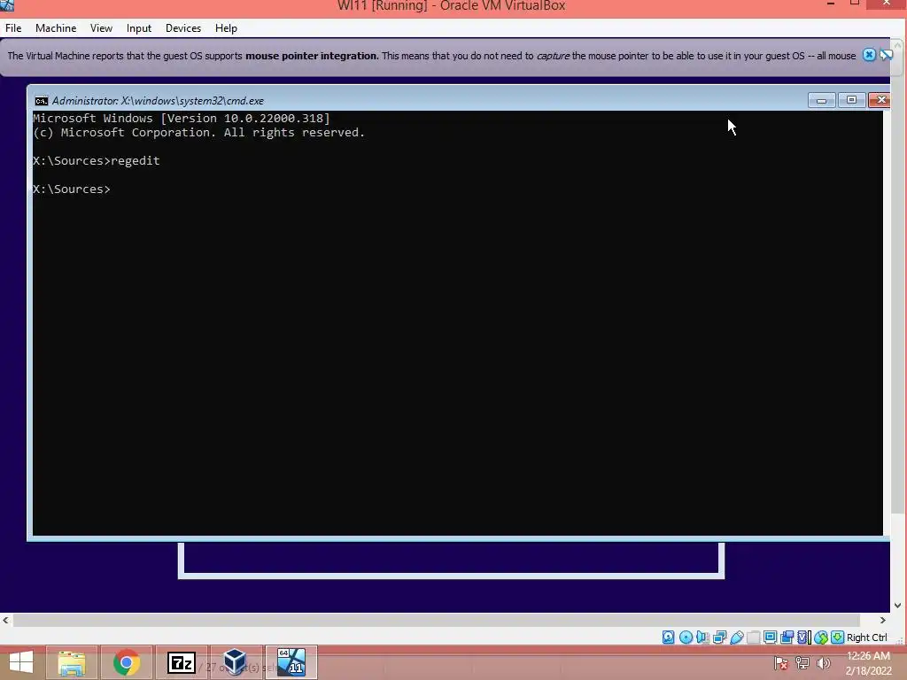Viewport: 907px width, 680px height.
Task: Click the mouse integration status icon
Action: pyautogui.click(x=821, y=637)
